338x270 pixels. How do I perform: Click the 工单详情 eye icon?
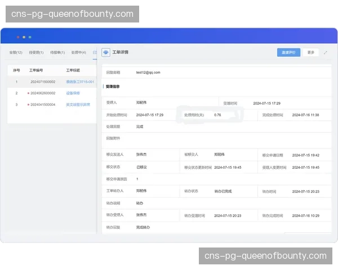point(106,52)
